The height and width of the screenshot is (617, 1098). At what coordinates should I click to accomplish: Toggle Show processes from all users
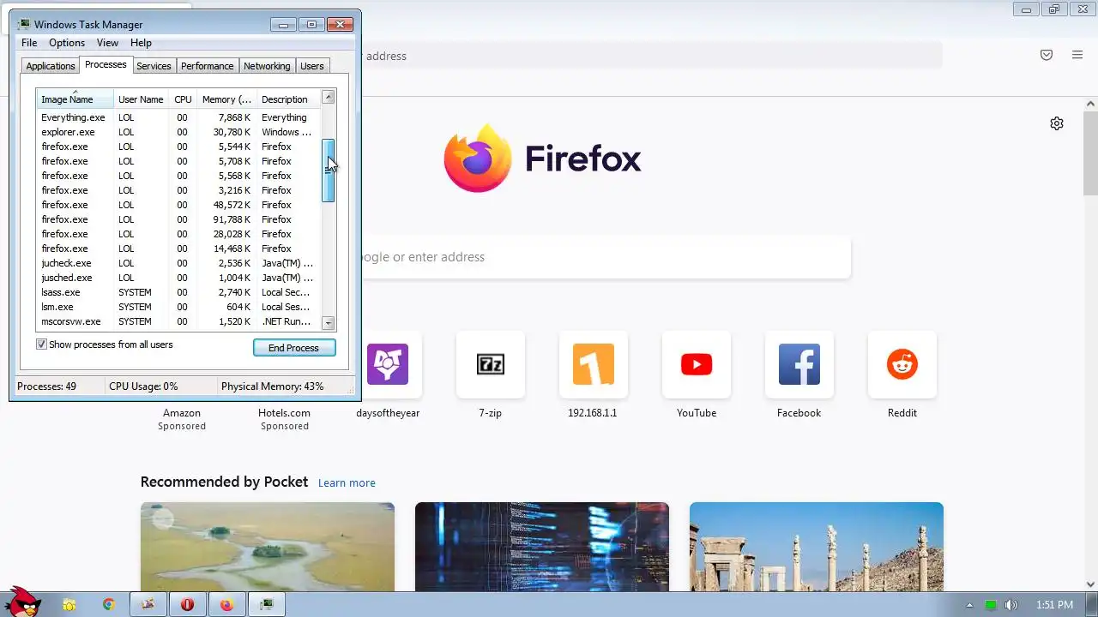tap(41, 344)
